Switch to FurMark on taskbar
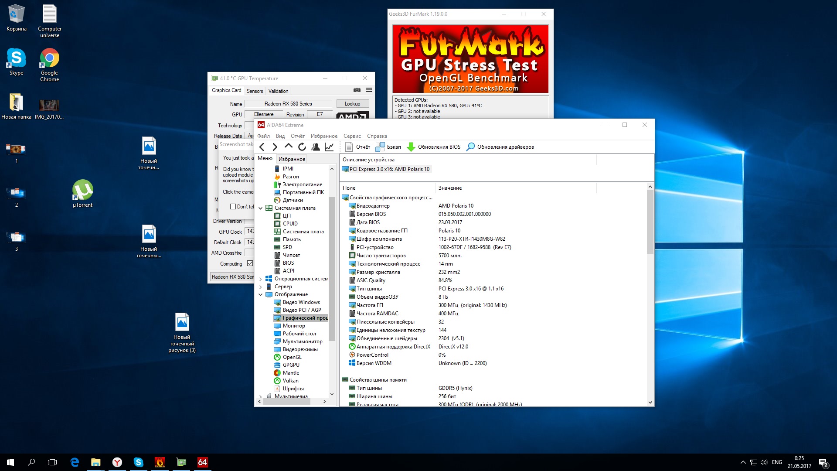837x471 pixels. [160, 462]
